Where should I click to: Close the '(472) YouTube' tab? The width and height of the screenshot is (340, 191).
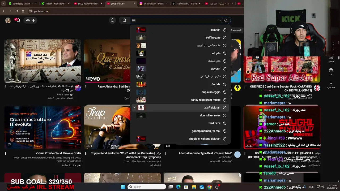point(134,4)
